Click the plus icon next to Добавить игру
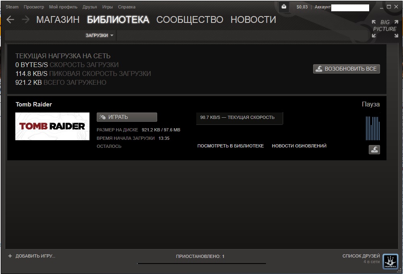 pyautogui.click(x=10, y=256)
